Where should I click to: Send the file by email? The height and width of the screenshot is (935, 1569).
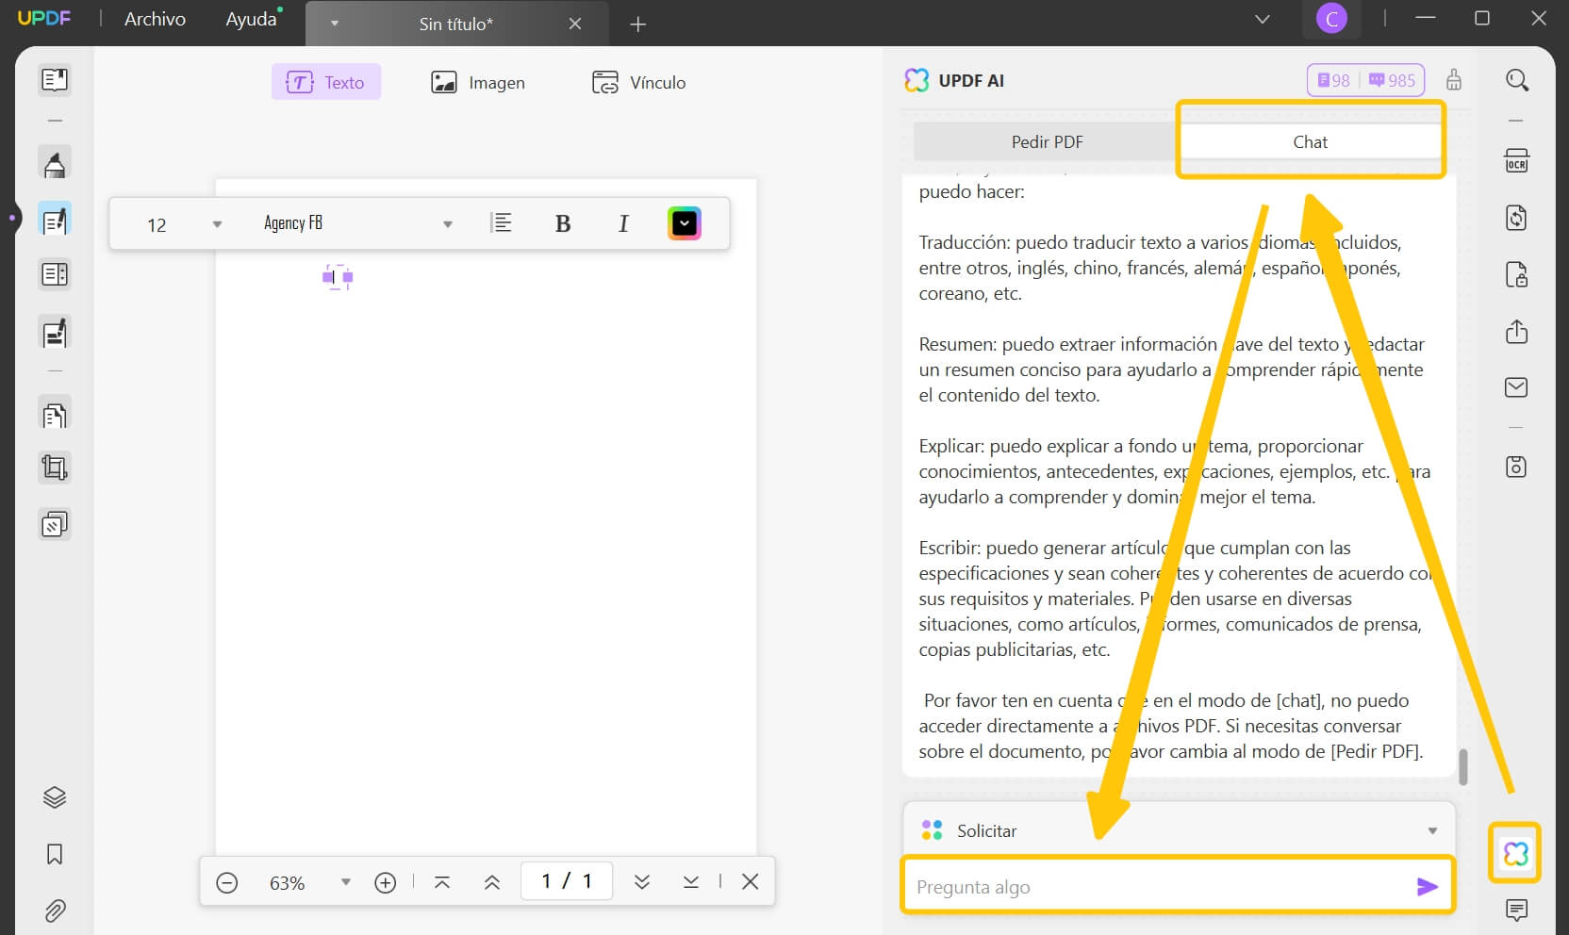(1516, 387)
